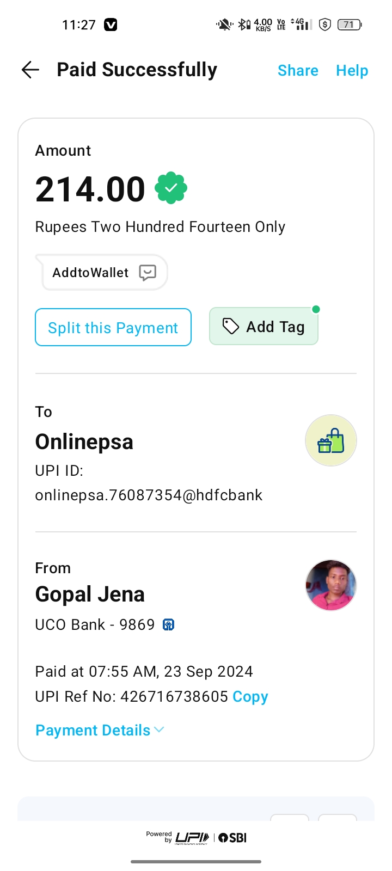Tap the tag icon in Add Tag
Screen dimensions: 392x871
click(231, 326)
